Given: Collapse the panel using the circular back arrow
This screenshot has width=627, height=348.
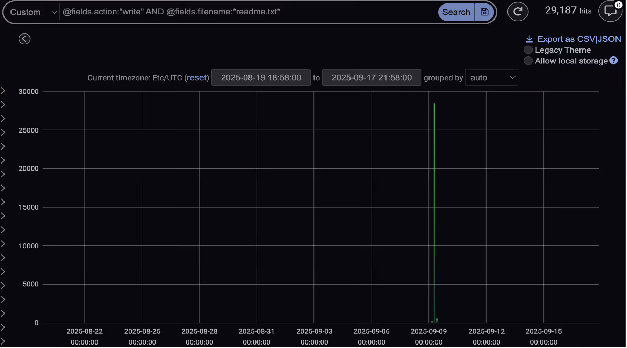Looking at the screenshot, I should pyautogui.click(x=24, y=39).
